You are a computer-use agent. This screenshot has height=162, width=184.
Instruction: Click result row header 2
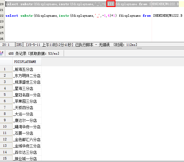pos(6,75)
